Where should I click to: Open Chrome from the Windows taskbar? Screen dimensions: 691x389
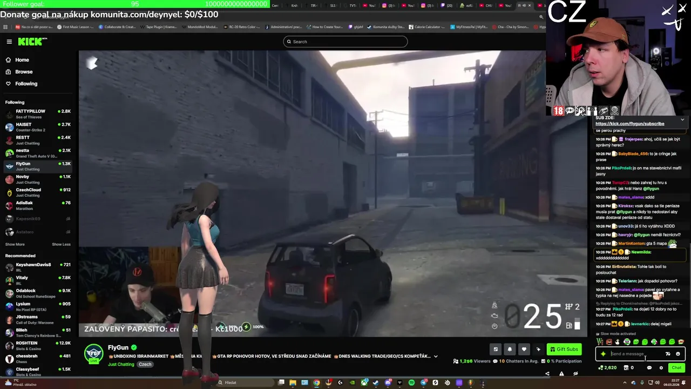click(x=316, y=383)
